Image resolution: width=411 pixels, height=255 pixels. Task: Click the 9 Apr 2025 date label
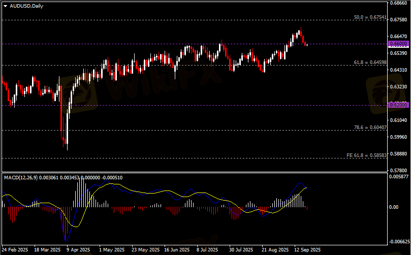coord(78,250)
